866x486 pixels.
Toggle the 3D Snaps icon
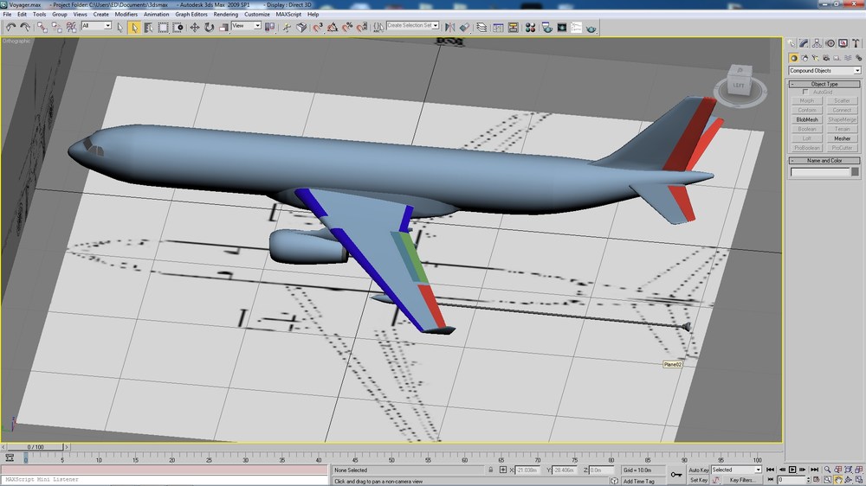318,27
